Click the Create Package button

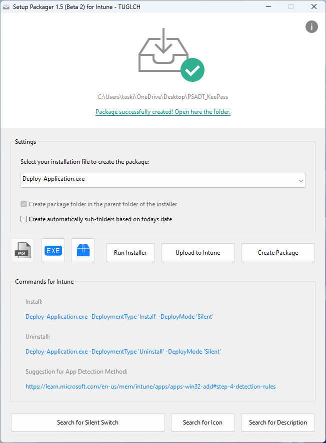277,253
